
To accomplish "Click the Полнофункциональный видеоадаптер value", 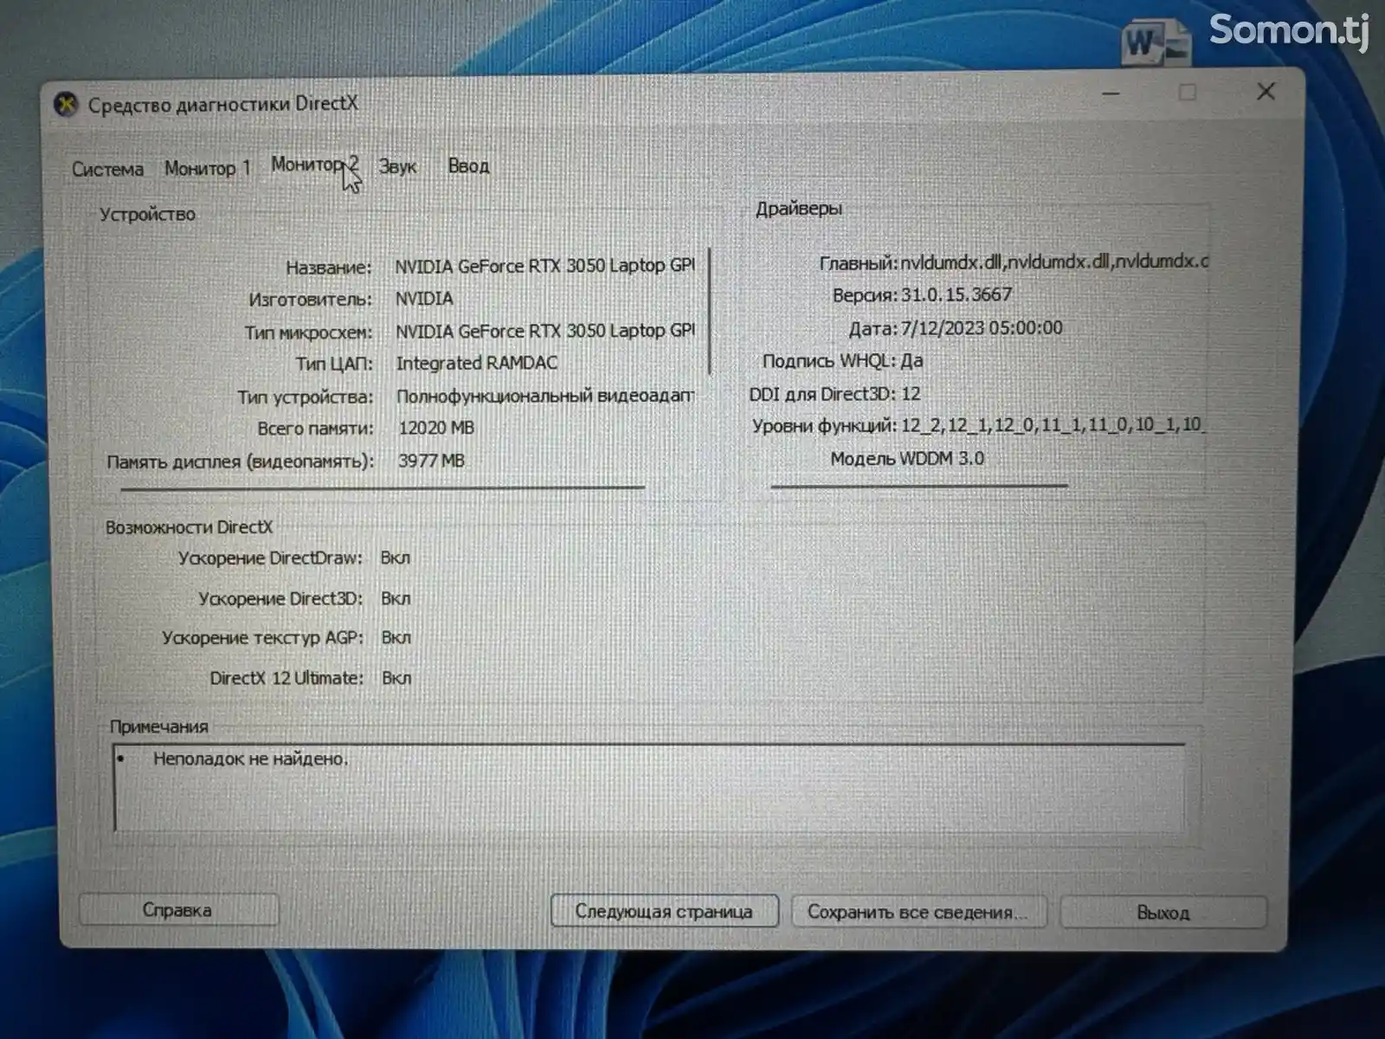I will tap(545, 396).
